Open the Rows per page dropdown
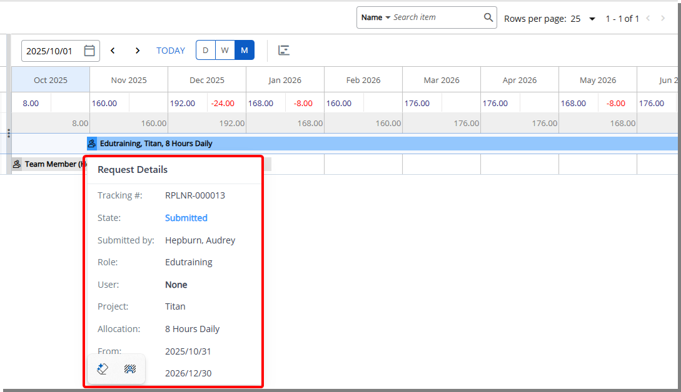The image size is (681, 392). pyautogui.click(x=591, y=19)
